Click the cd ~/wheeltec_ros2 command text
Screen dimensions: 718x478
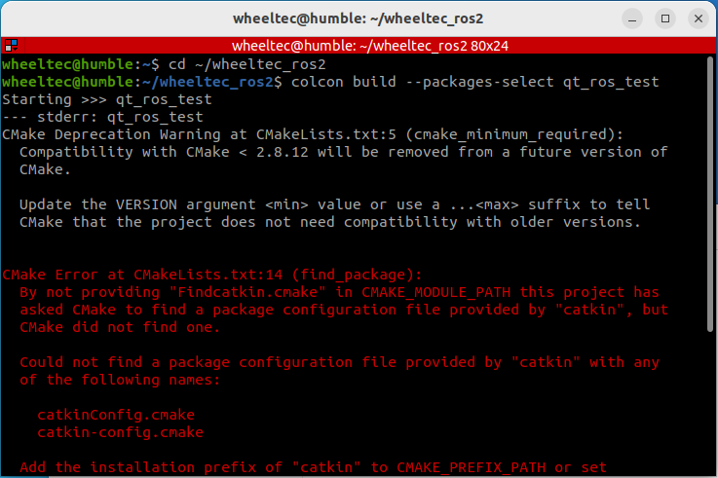click(246, 64)
